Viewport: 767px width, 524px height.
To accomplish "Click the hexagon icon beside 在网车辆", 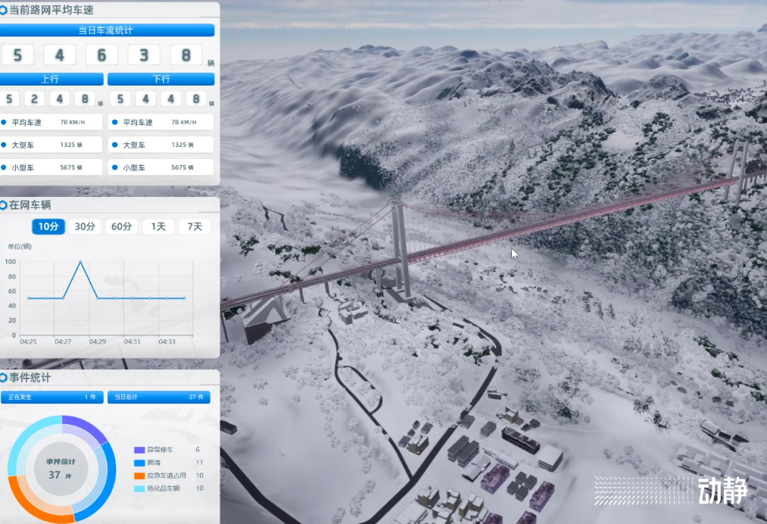I will click(4, 205).
